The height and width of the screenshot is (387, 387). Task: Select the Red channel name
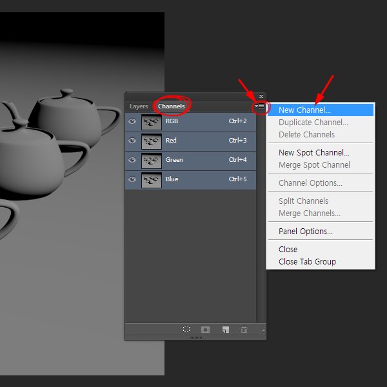[171, 141]
